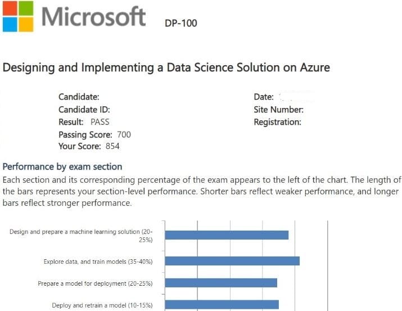Click the Design and prepare solution bar

(x=227, y=235)
